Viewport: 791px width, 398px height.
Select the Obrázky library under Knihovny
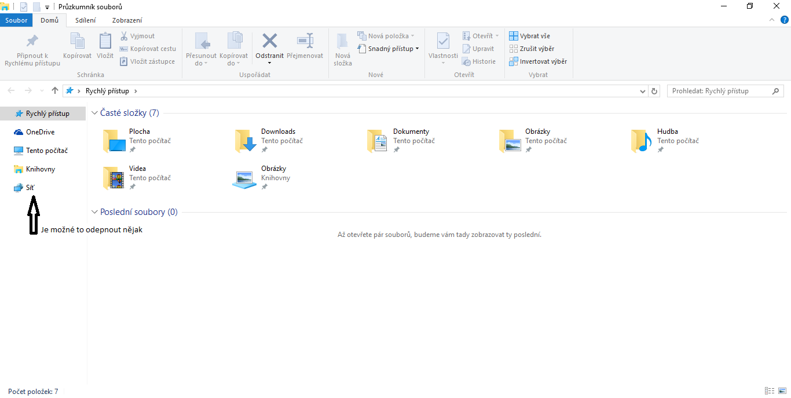pos(246,178)
